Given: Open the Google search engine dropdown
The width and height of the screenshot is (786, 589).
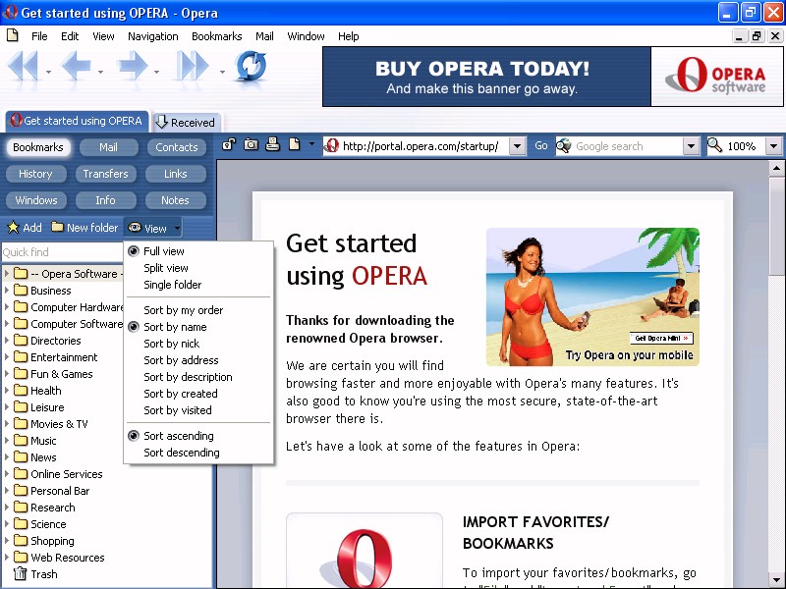Looking at the screenshot, I should click(691, 146).
